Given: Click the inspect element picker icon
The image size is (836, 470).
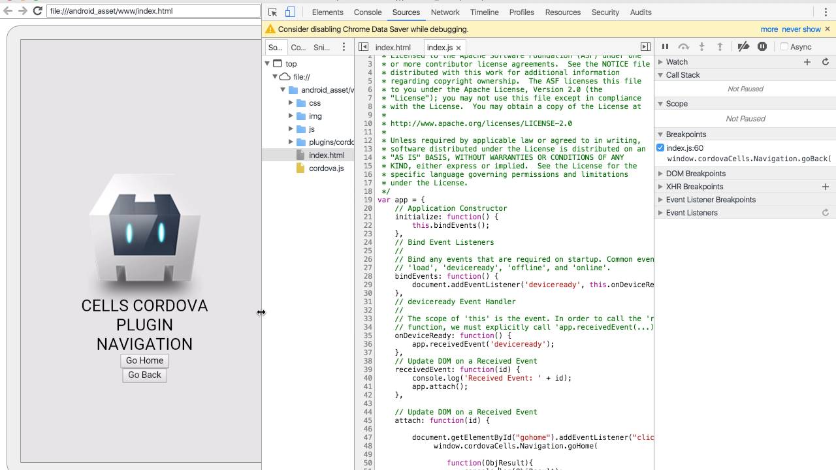Looking at the screenshot, I should point(273,12).
